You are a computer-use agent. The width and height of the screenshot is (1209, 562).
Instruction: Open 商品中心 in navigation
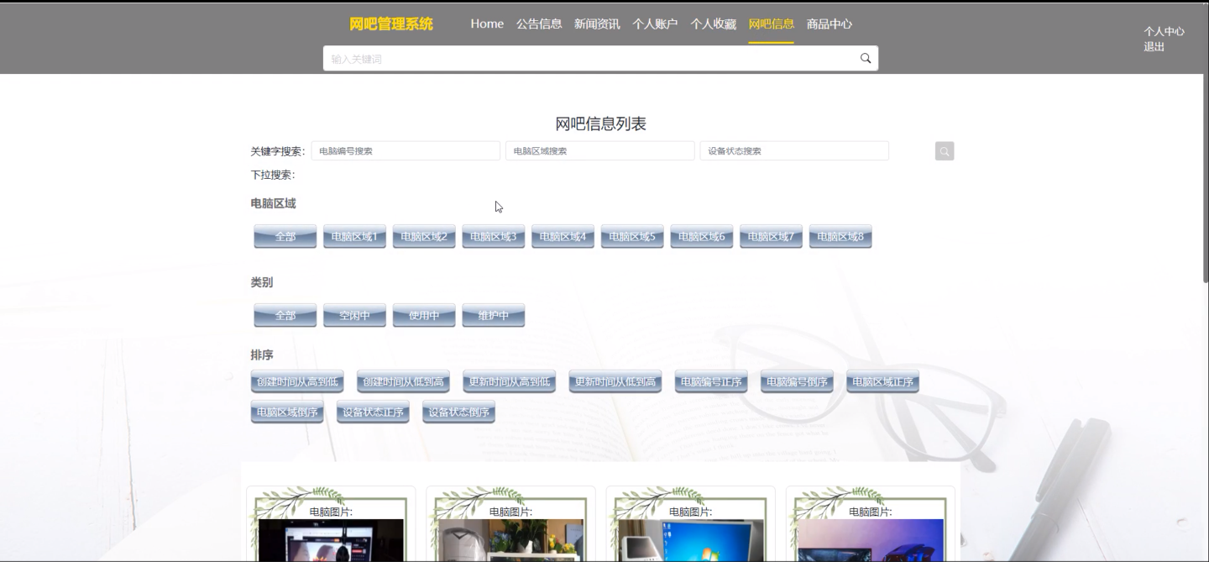830,24
